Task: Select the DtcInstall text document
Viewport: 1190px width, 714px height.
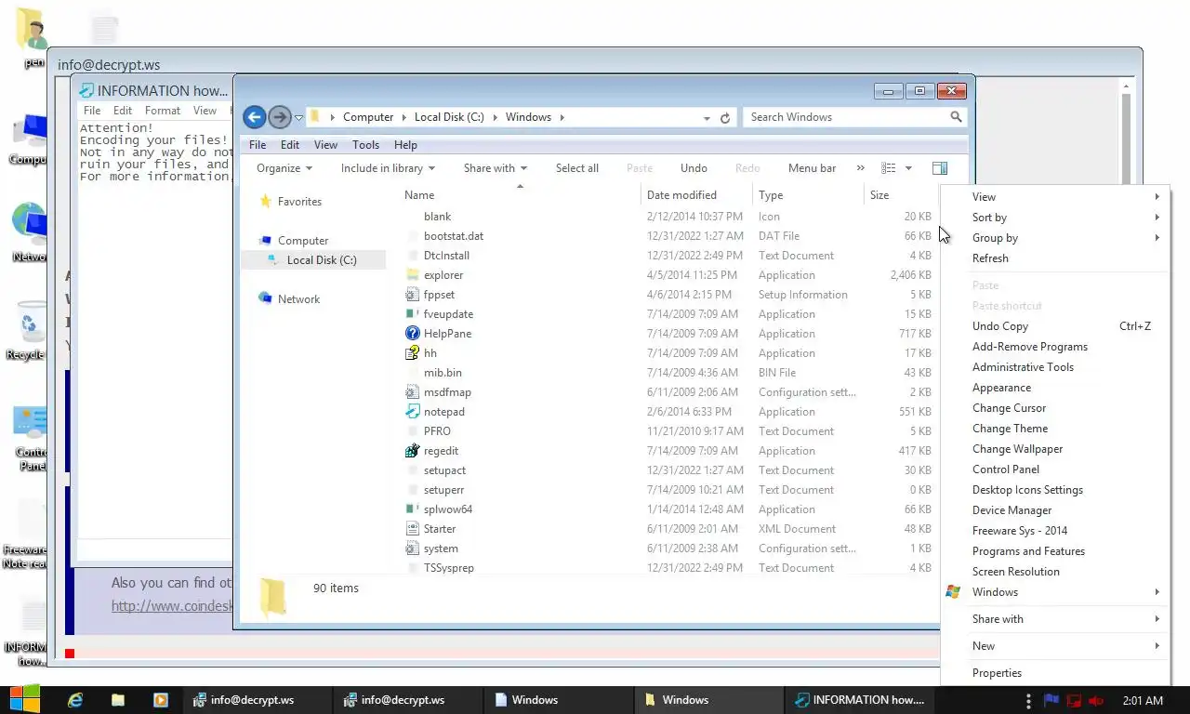Action: click(446, 256)
